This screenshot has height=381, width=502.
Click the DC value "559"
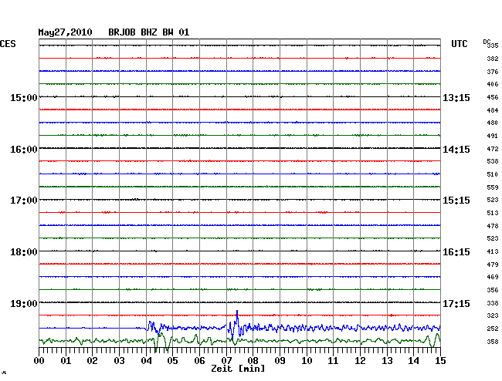point(493,187)
